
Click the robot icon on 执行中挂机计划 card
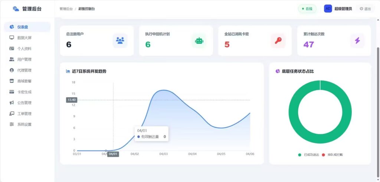point(199,41)
